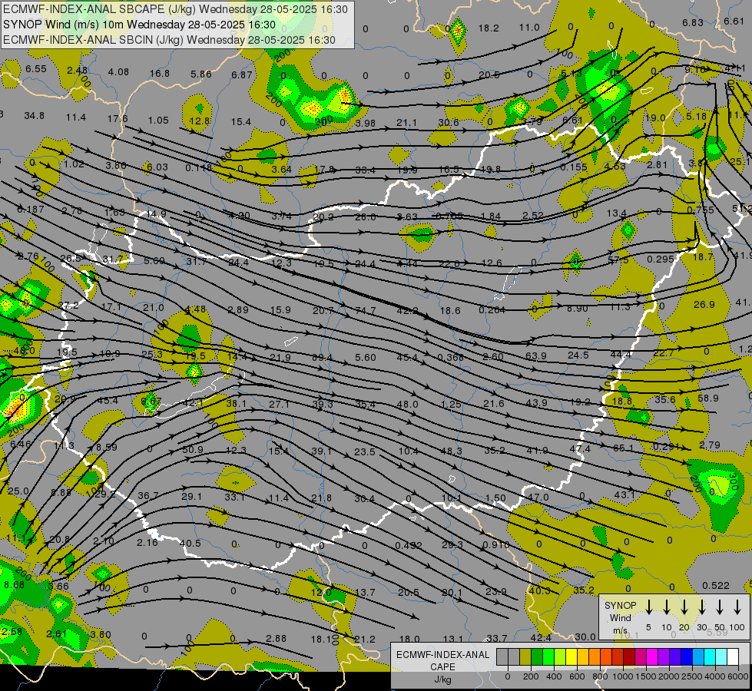
Task: Click the map value 0.187
Action: pyautogui.click(x=31, y=209)
